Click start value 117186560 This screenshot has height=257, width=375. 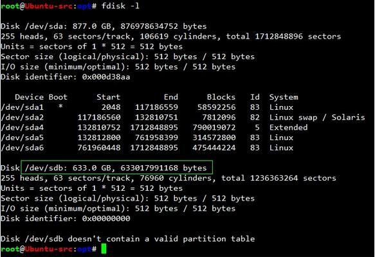[x=99, y=118]
